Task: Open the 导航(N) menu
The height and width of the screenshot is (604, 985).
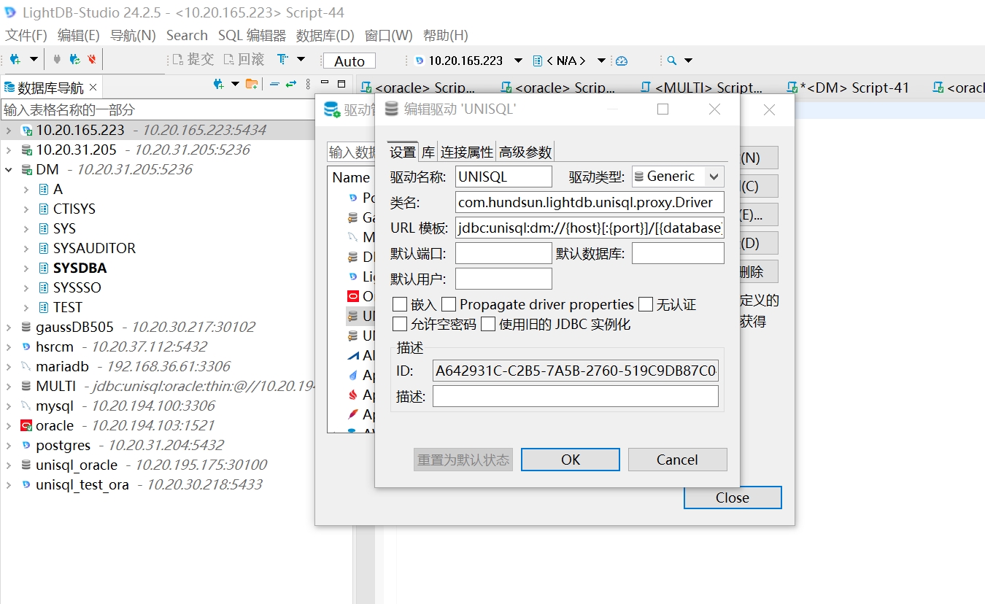Action: pos(133,35)
